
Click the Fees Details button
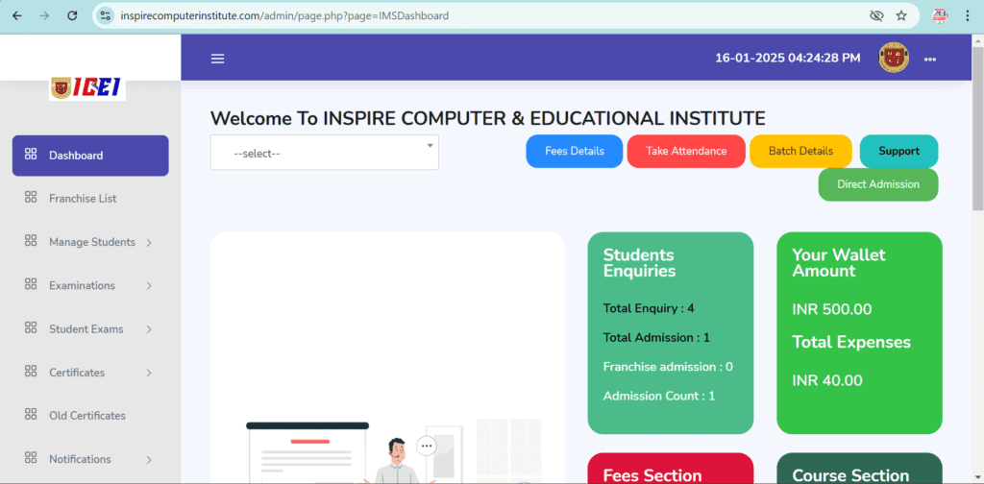(x=575, y=151)
